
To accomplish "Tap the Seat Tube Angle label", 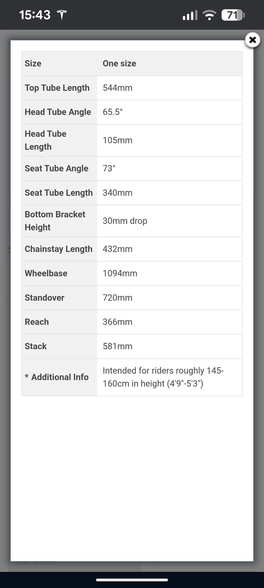I will tap(56, 168).
